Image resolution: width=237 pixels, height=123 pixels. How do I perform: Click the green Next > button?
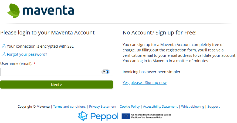click(x=57, y=85)
